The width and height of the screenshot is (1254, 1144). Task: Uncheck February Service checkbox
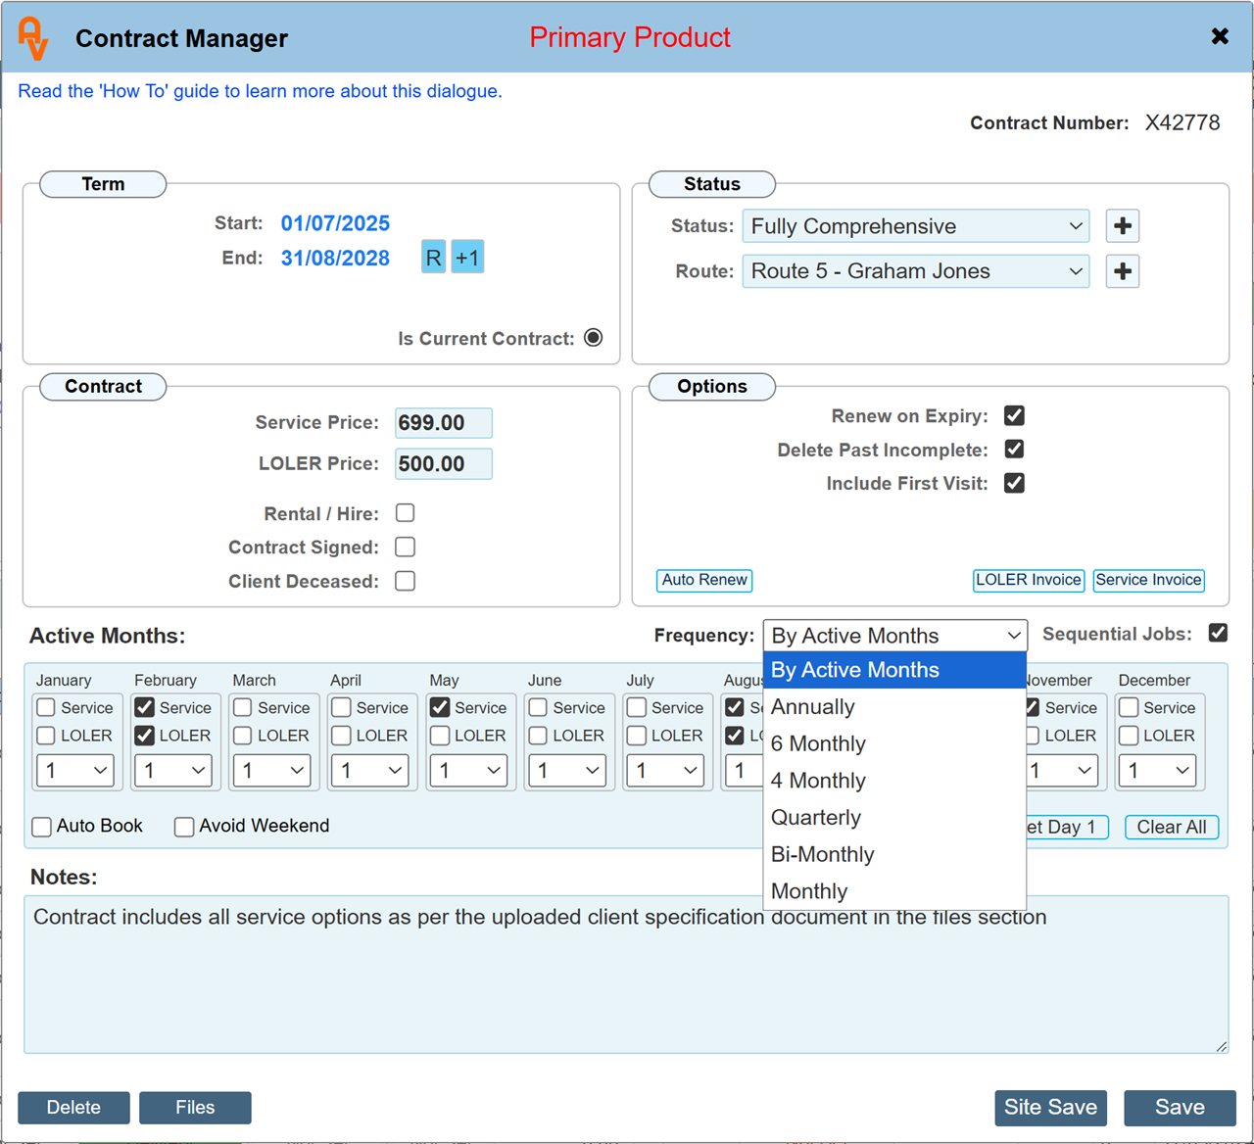[144, 707]
